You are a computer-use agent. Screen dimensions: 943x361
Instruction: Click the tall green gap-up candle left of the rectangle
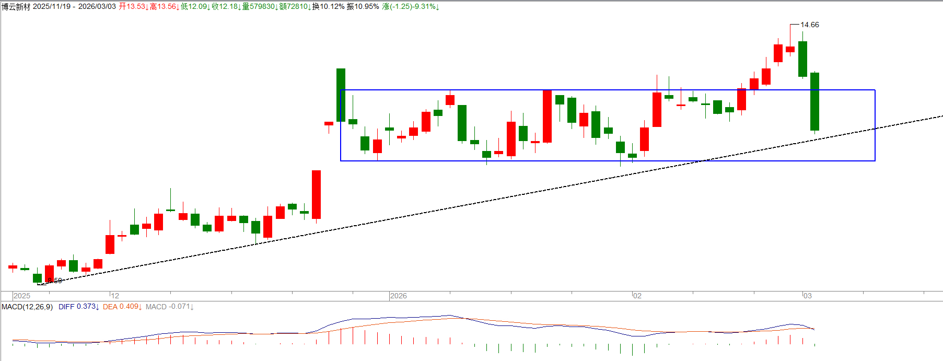tap(341, 95)
